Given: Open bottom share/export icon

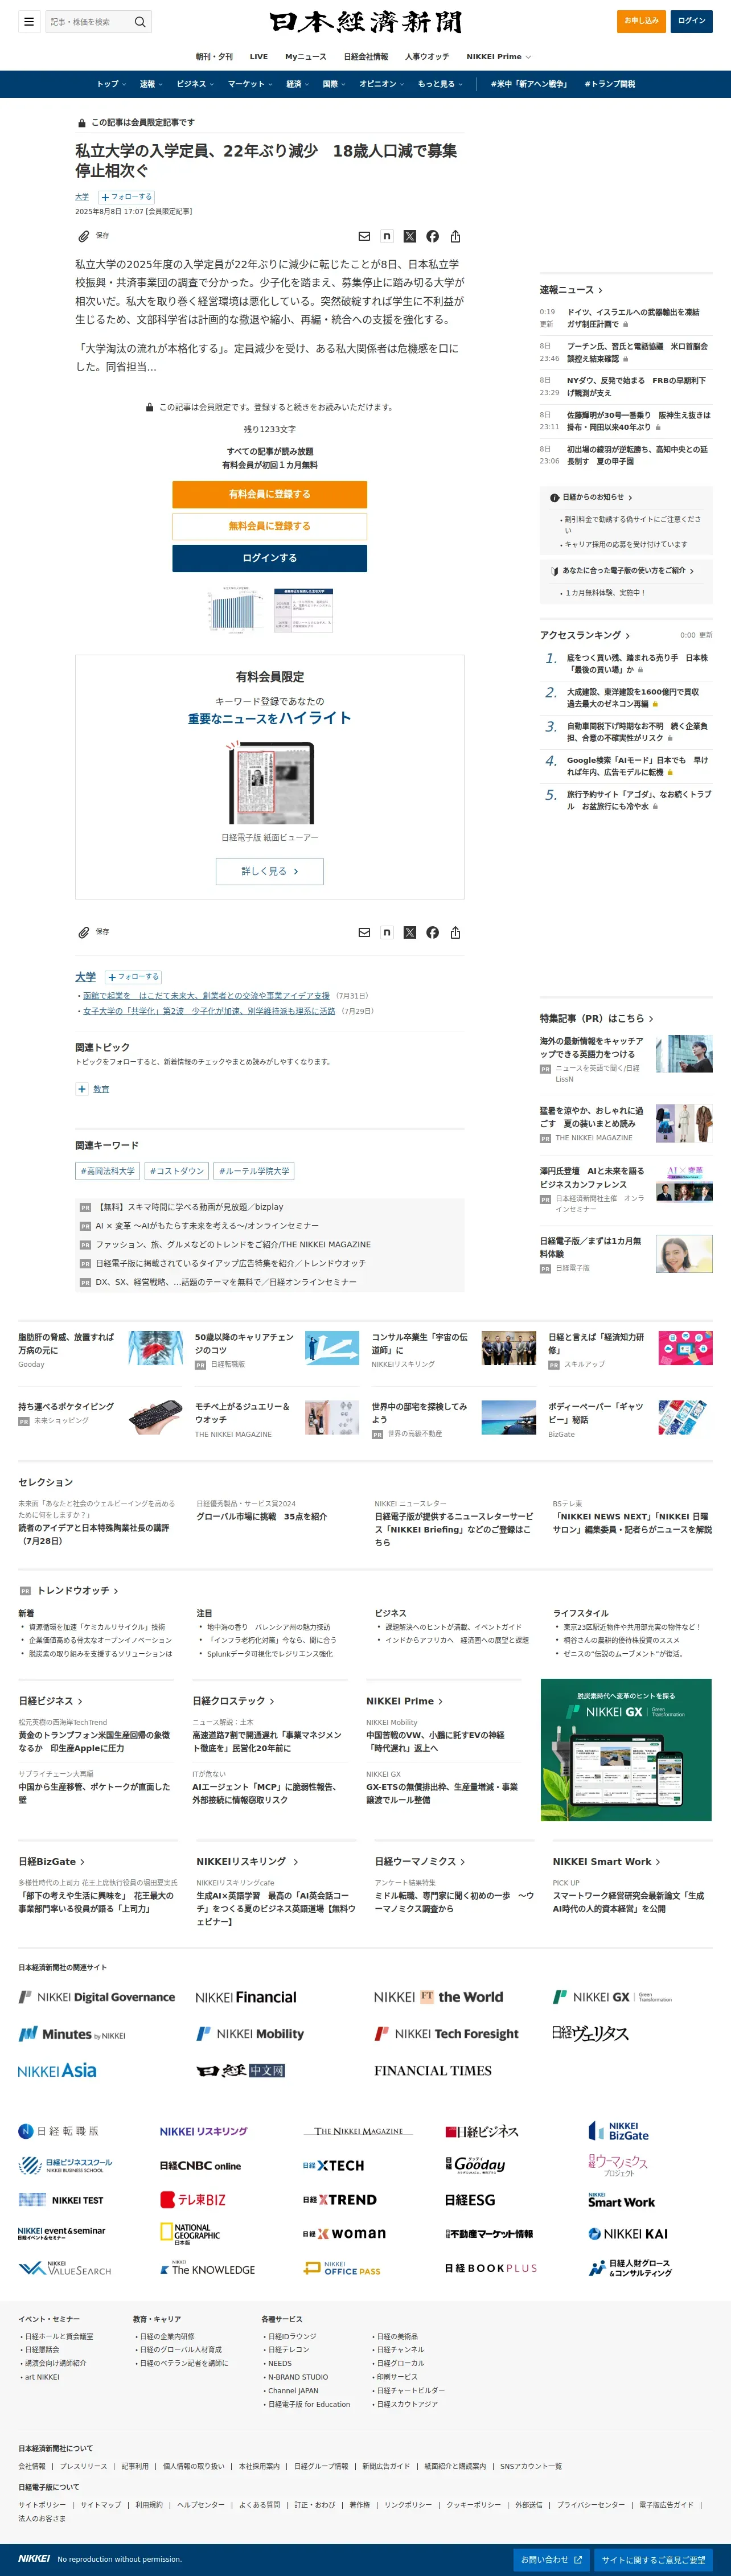Looking at the screenshot, I should point(455,932).
